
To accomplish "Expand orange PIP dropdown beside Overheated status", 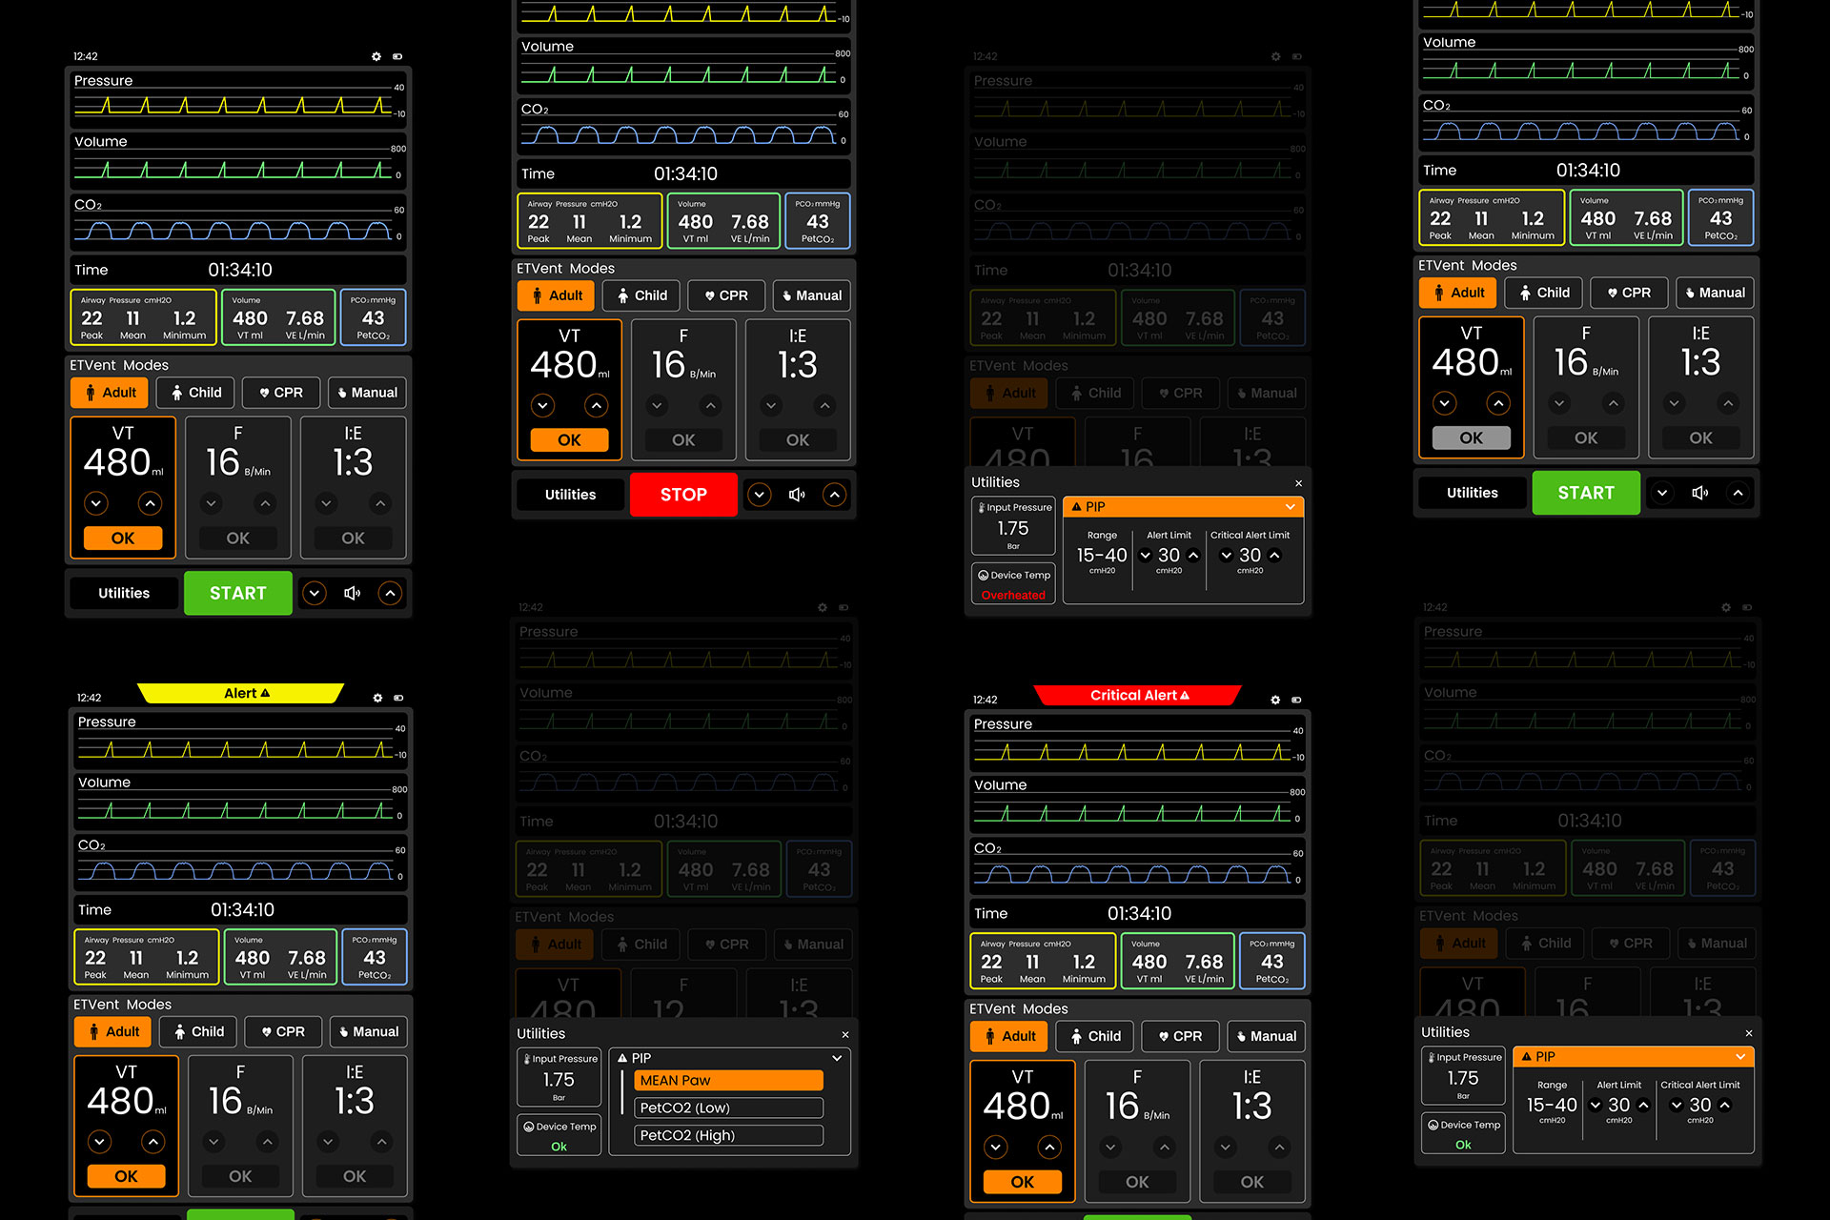I will click(x=1290, y=507).
